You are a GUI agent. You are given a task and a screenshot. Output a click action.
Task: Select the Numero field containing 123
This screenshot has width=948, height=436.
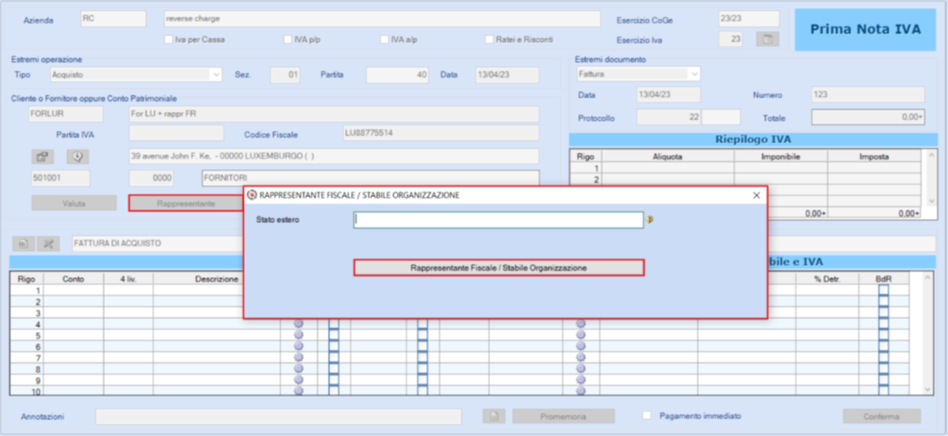tap(867, 95)
